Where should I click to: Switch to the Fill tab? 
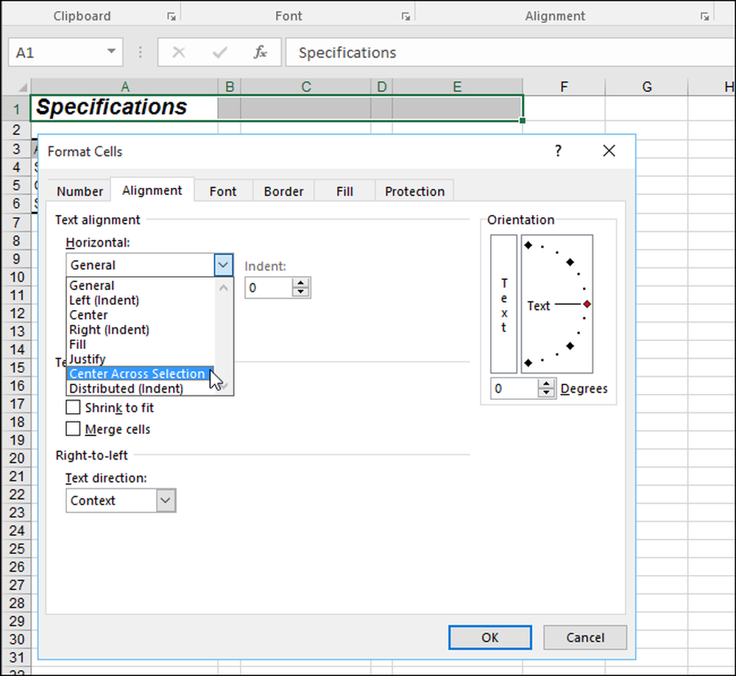[344, 191]
